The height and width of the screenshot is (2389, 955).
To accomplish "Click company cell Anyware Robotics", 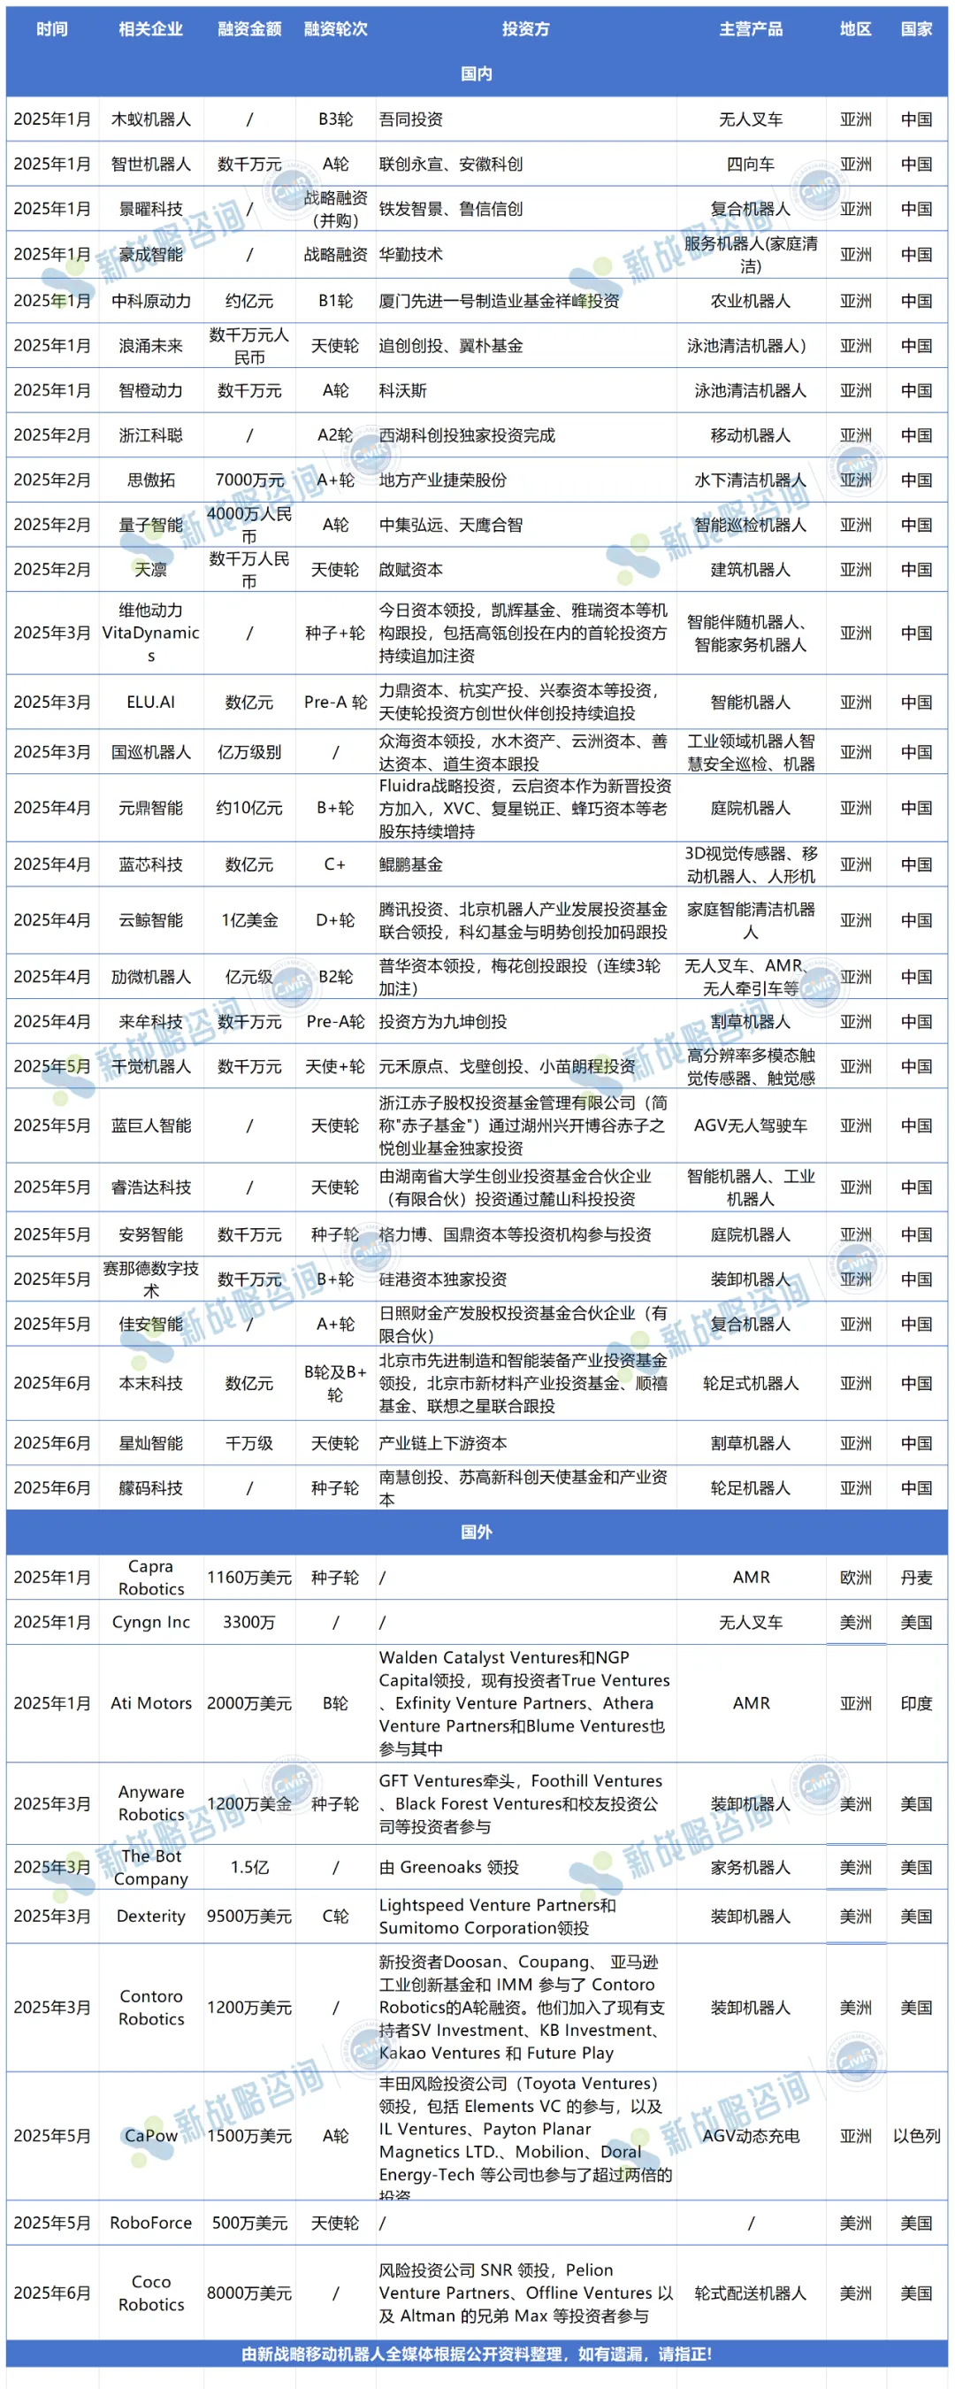I will coord(150,1804).
